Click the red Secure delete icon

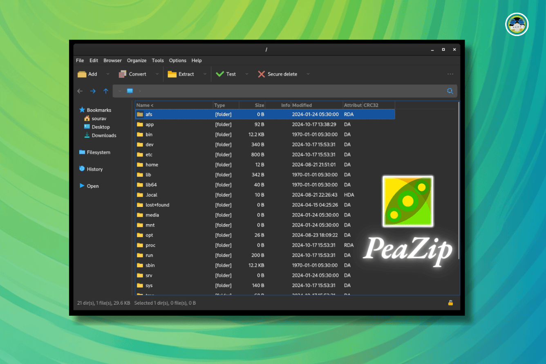pyautogui.click(x=261, y=74)
